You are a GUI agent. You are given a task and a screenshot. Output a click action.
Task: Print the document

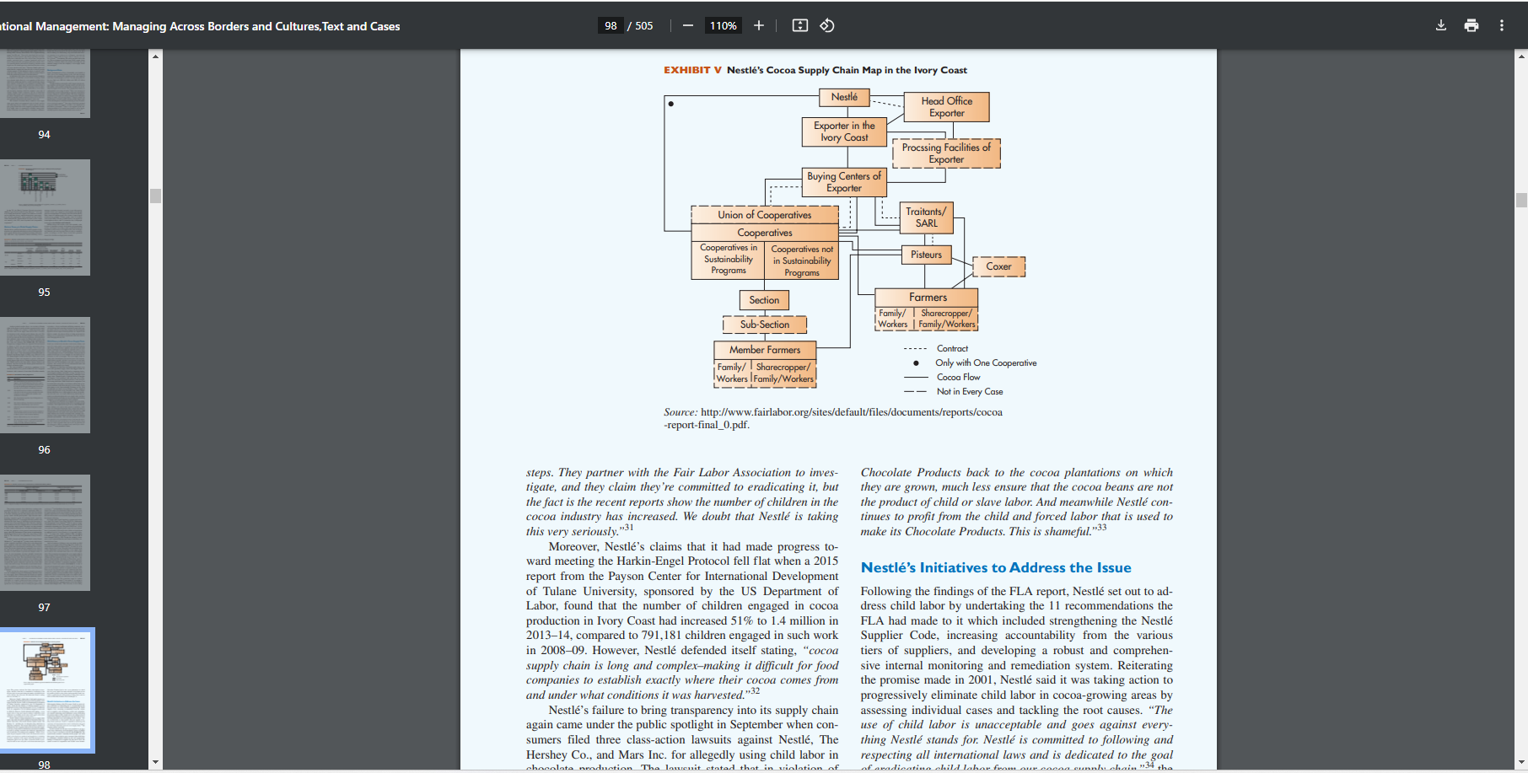[x=1472, y=26]
